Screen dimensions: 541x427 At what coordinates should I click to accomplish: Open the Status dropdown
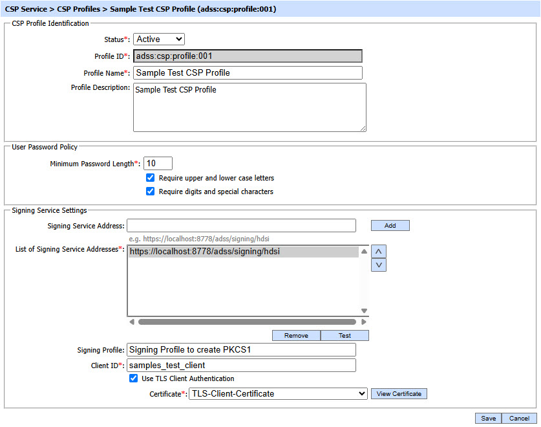tap(159, 39)
